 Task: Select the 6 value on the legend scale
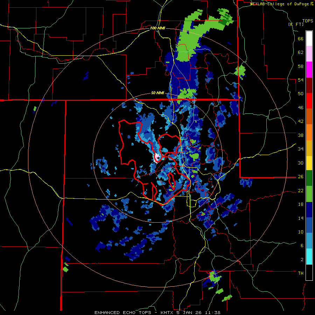(x=302, y=246)
